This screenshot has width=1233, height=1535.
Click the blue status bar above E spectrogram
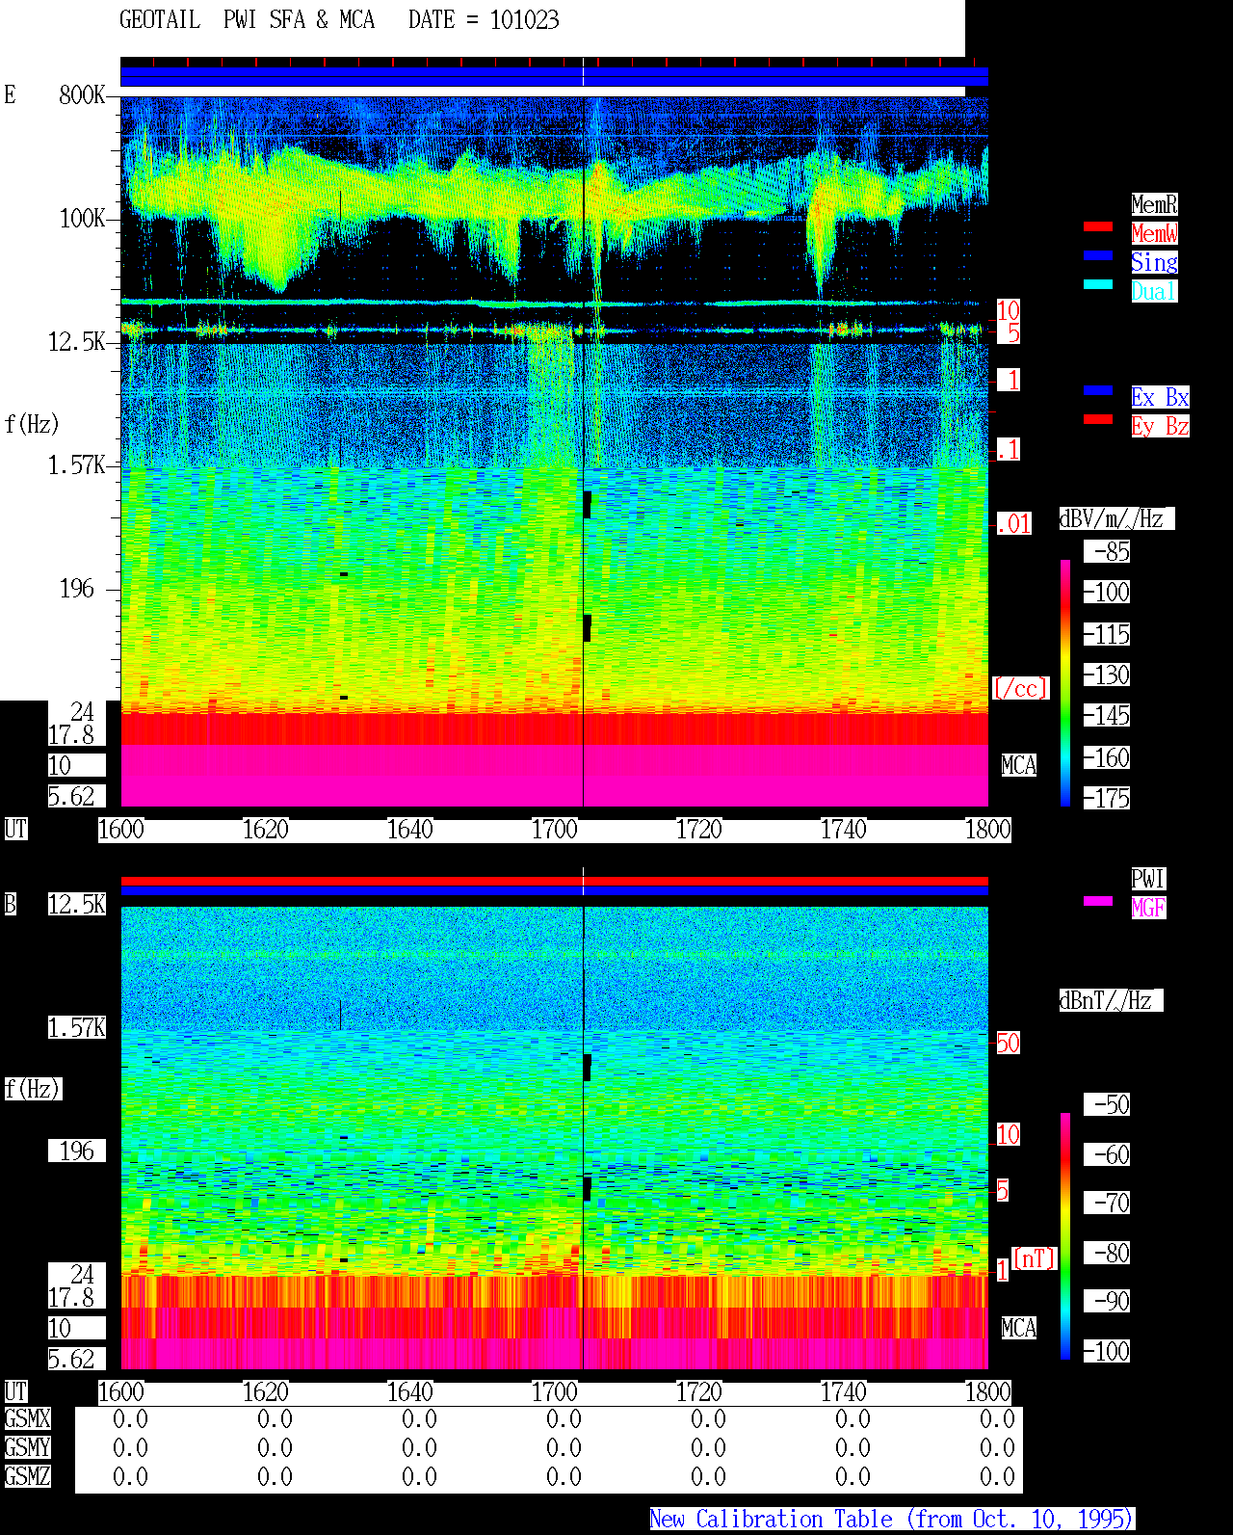(x=554, y=76)
